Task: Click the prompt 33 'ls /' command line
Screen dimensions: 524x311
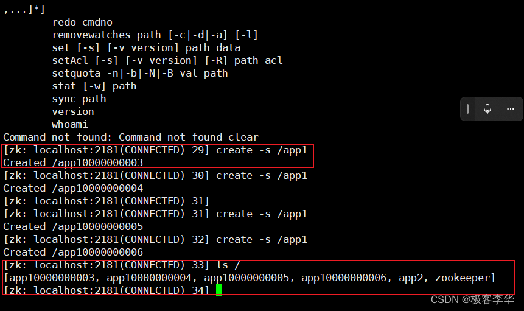Action: coord(122,265)
